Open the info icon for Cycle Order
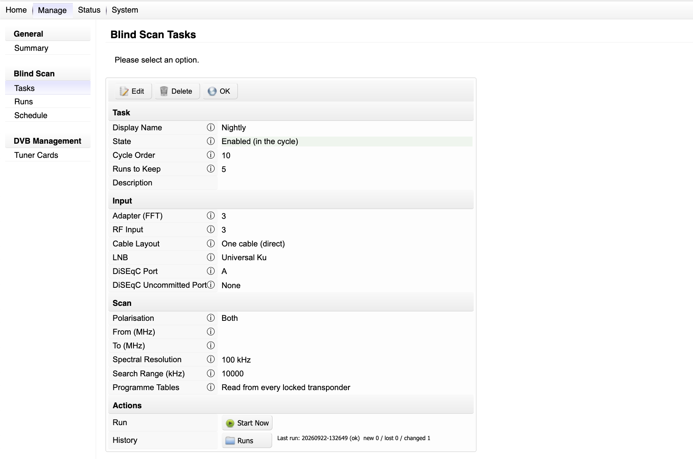The height and width of the screenshot is (459, 693). 211,155
